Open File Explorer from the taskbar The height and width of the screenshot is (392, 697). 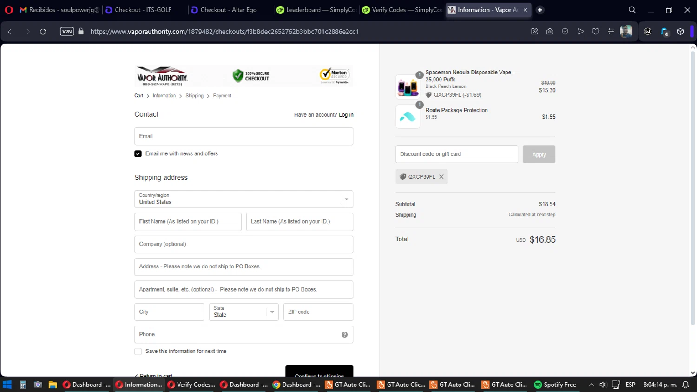[x=53, y=385]
